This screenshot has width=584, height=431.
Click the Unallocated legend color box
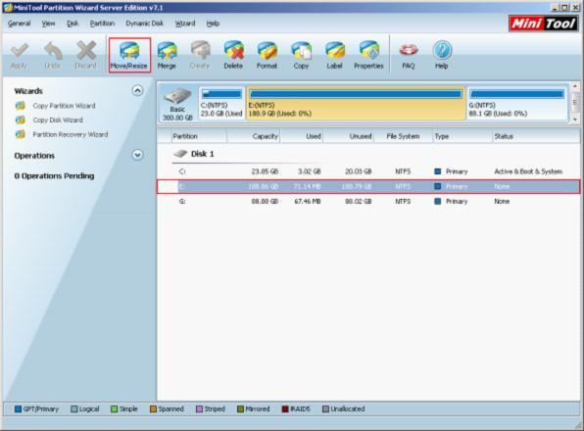coord(325,409)
